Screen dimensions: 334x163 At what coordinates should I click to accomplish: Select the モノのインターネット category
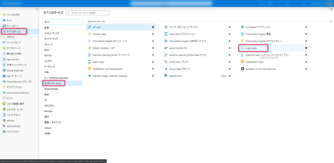(63, 83)
